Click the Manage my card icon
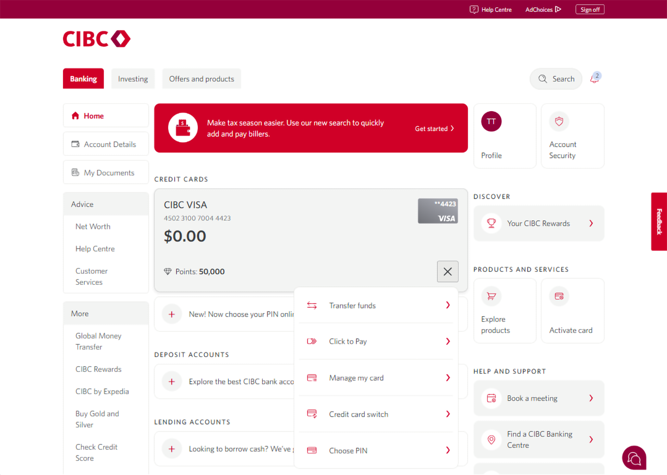The width and height of the screenshot is (667, 475). (312, 378)
